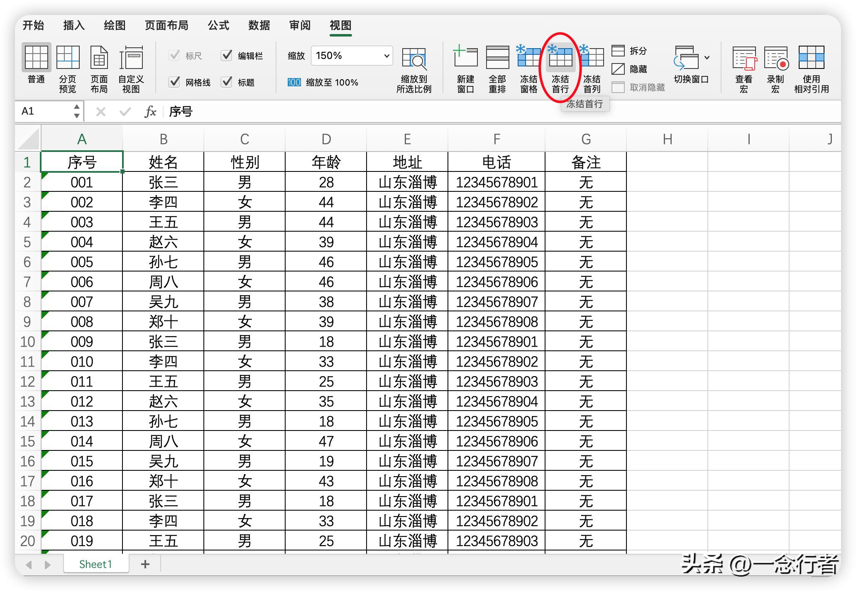Select the Page Layout view icon

point(99,58)
